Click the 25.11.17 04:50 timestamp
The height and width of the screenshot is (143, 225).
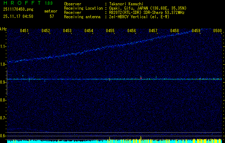click(x=18, y=16)
